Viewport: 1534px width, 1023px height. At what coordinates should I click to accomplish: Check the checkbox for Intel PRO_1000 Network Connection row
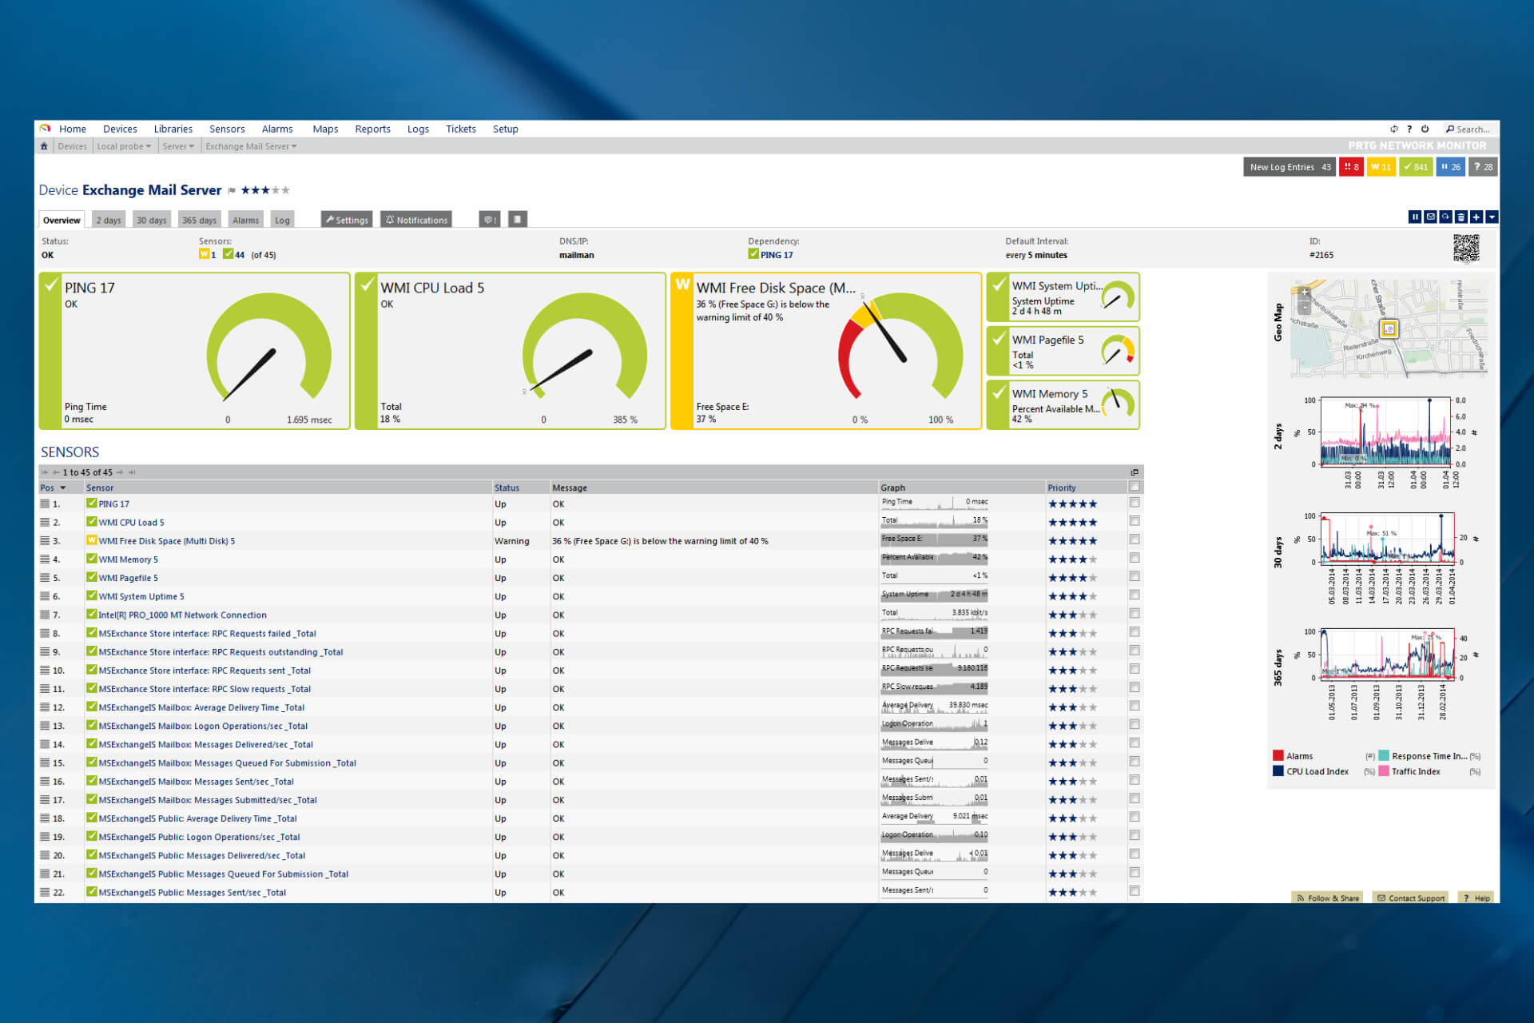tap(1135, 614)
